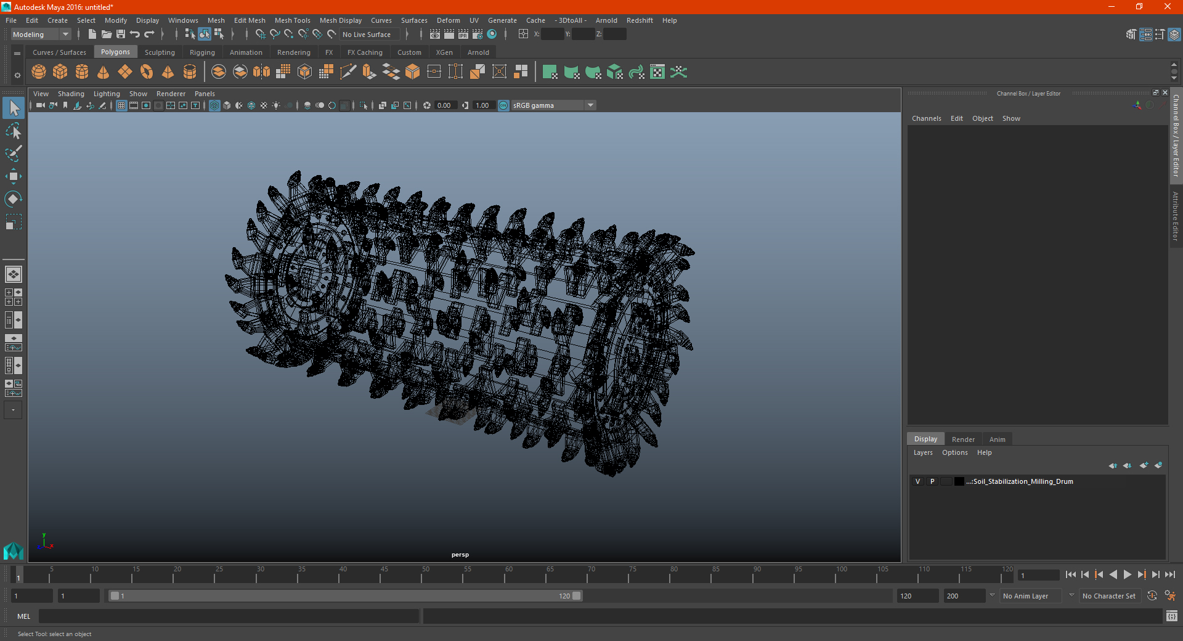Open the Render Settings icon

[478, 35]
